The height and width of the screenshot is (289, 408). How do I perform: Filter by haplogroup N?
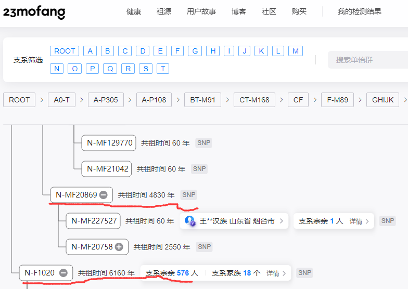57,69
